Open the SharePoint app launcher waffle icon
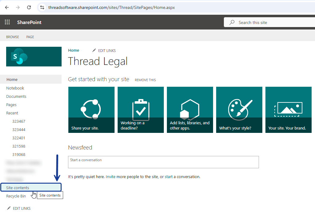 click(x=7, y=22)
